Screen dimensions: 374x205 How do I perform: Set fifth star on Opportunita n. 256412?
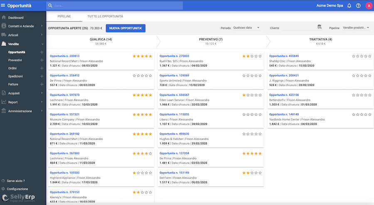pos(150,76)
